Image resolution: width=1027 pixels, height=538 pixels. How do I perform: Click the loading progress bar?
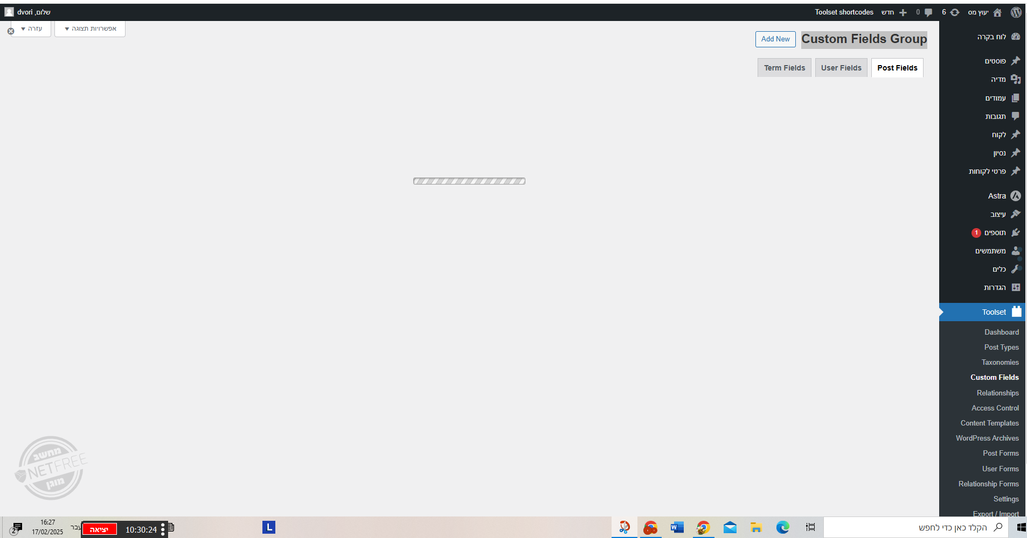(x=469, y=181)
